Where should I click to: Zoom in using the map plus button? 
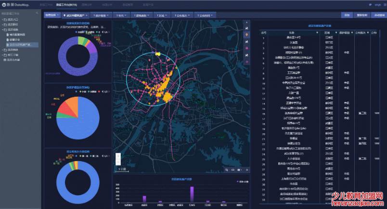pyautogui.click(x=118, y=156)
